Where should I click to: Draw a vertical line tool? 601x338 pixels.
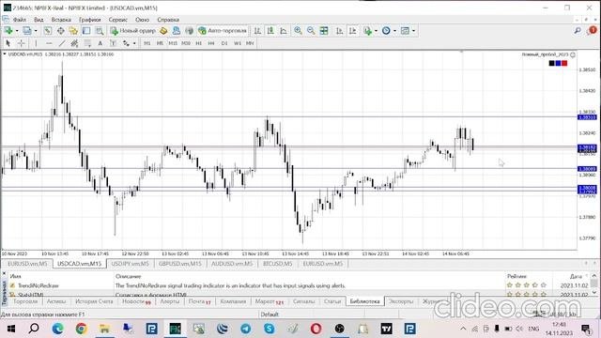tap(36, 43)
